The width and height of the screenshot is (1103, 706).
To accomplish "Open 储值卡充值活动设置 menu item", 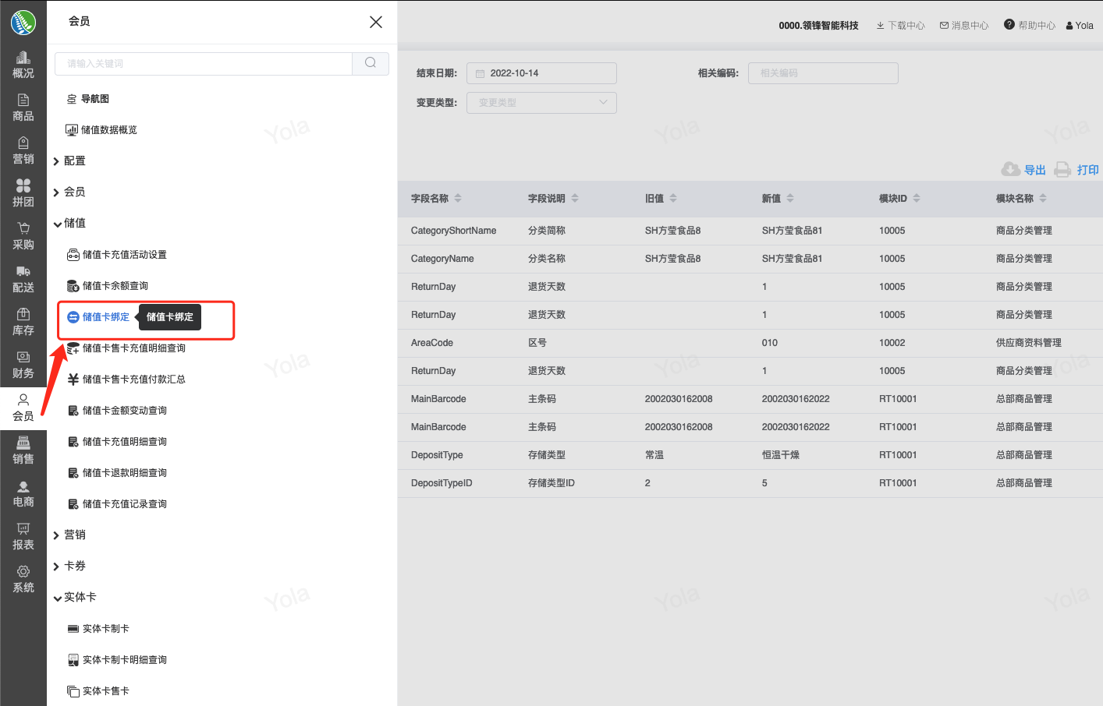I will [x=117, y=255].
